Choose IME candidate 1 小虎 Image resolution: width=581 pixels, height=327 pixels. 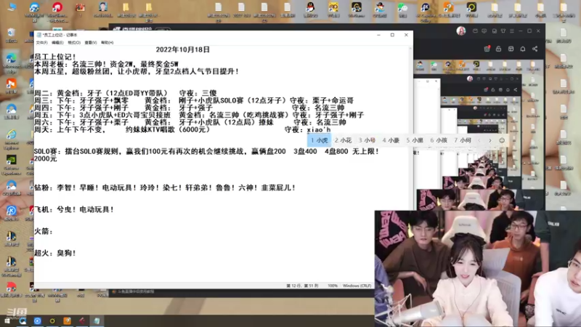[x=319, y=140]
